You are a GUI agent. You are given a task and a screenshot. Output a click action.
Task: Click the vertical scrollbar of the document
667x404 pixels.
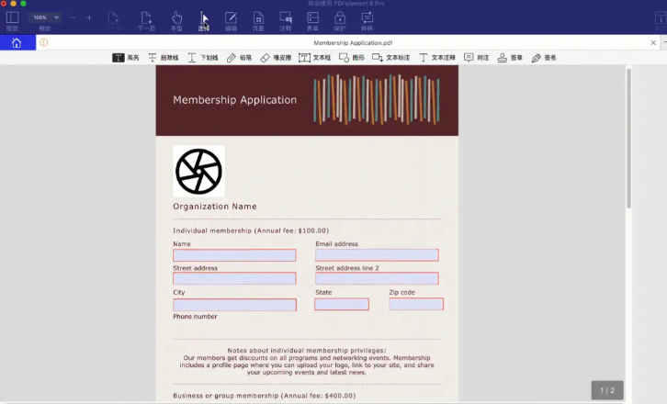(x=628, y=138)
